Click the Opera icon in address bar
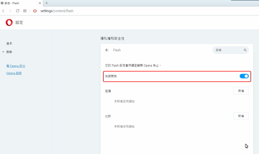Viewport: 259px width, 154px height. point(35,11)
